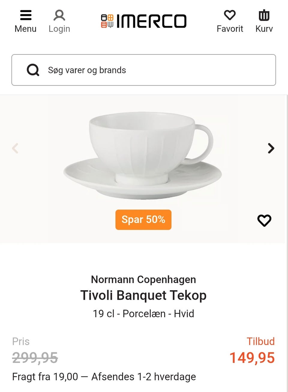Click the Tilbud price 149,95
288x392 pixels.
252,358
